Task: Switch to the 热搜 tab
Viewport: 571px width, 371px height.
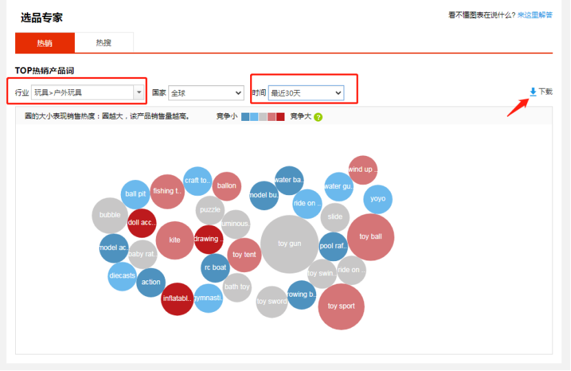Action: point(103,43)
